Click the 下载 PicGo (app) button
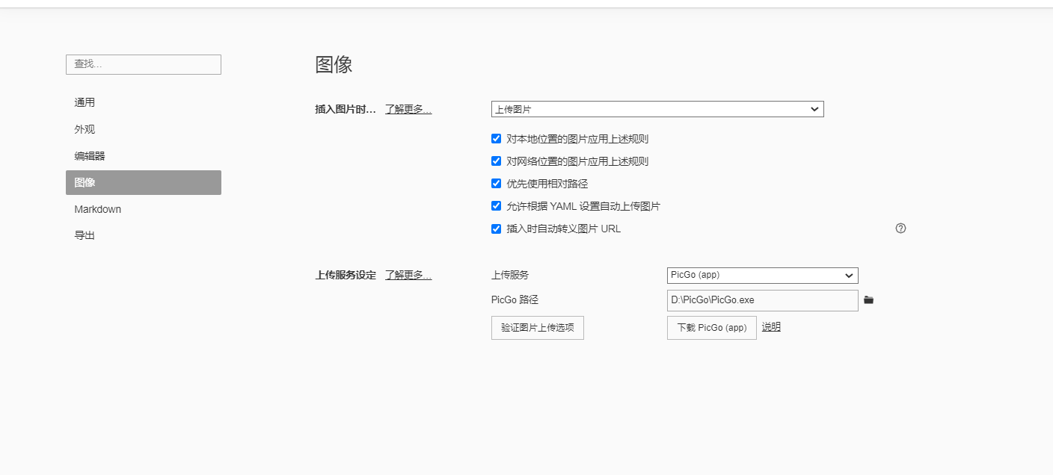The width and height of the screenshot is (1053, 475). (x=712, y=328)
